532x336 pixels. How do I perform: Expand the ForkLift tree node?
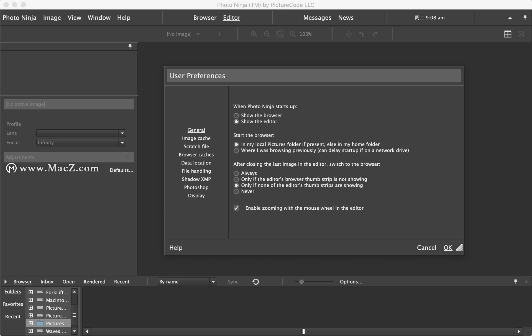pyautogui.click(x=31, y=292)
